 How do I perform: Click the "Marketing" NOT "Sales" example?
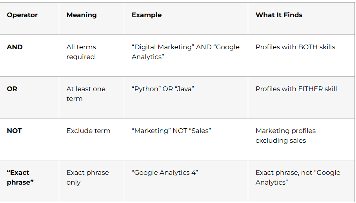[x=171, y=131]
